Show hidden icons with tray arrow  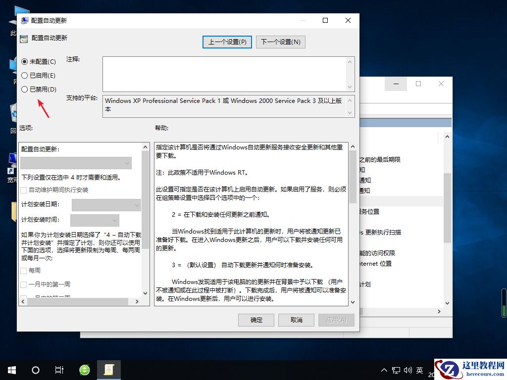384,370
